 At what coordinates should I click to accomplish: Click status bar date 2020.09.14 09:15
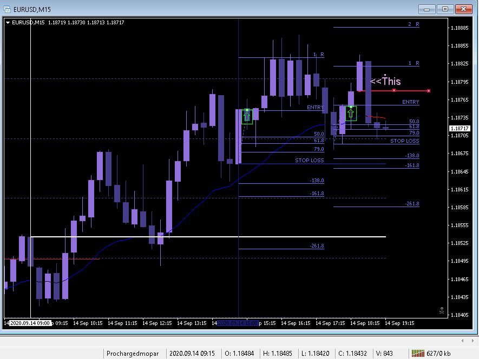pos(192,354)
